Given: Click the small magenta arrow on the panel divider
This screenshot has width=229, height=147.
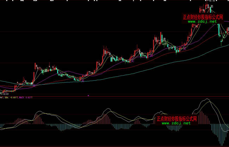Looking at the screenshot, I should [88, 95].
